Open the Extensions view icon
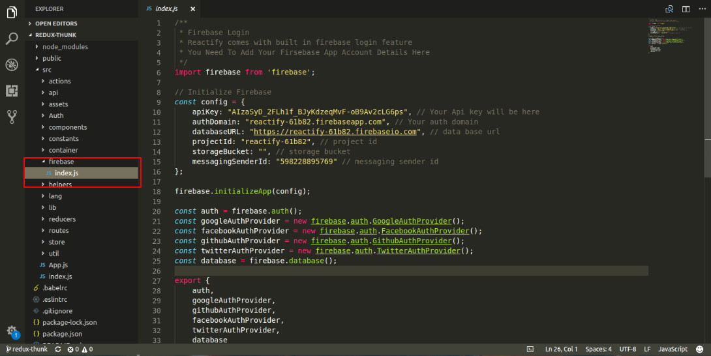Image resolution: width=711 pixels, height=356 pixels. tap(12, 91)
